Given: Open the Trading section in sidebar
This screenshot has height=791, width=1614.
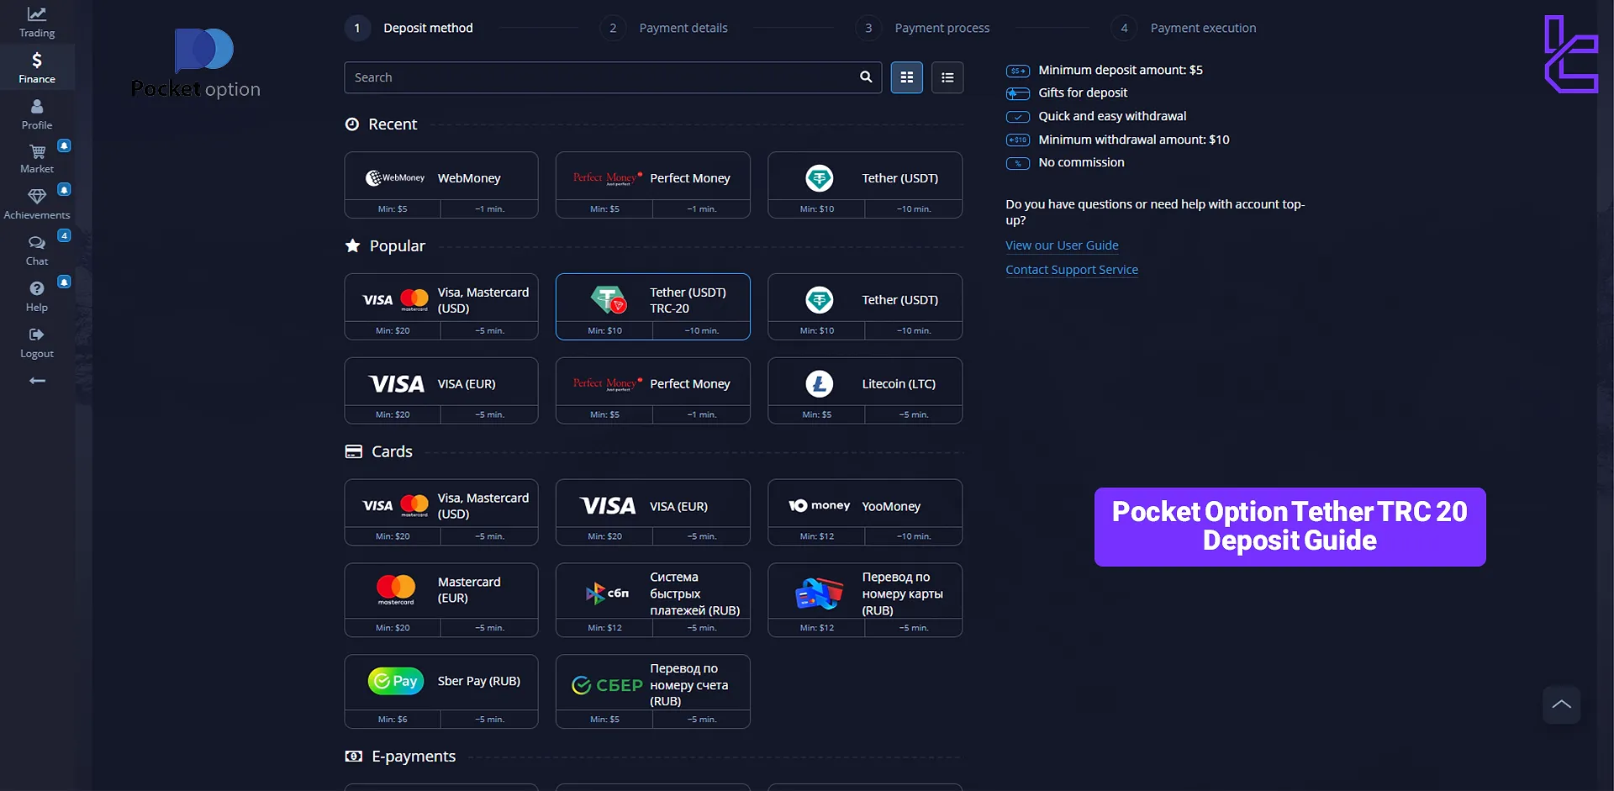Looking at the screenshot, I should (x=37, y=23).
